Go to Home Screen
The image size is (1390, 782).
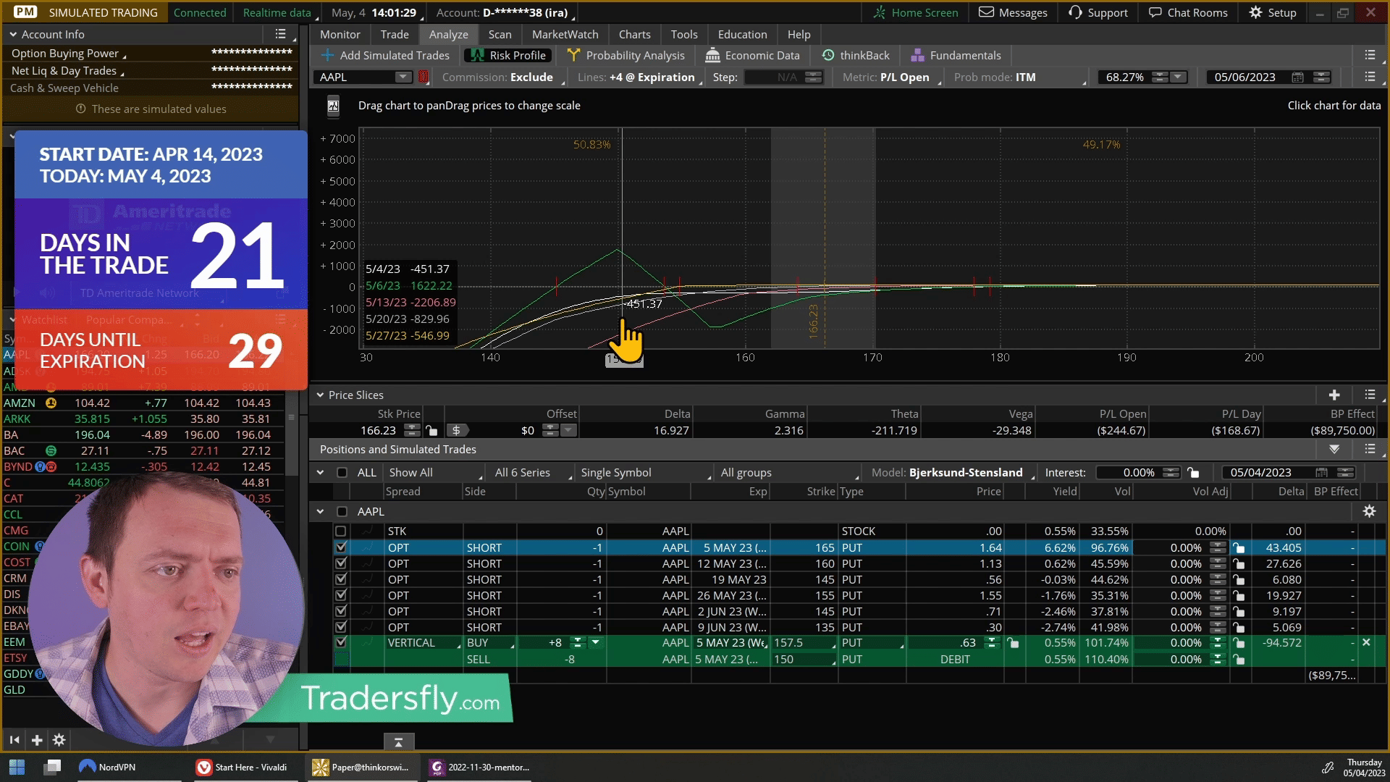coord(915,12)
